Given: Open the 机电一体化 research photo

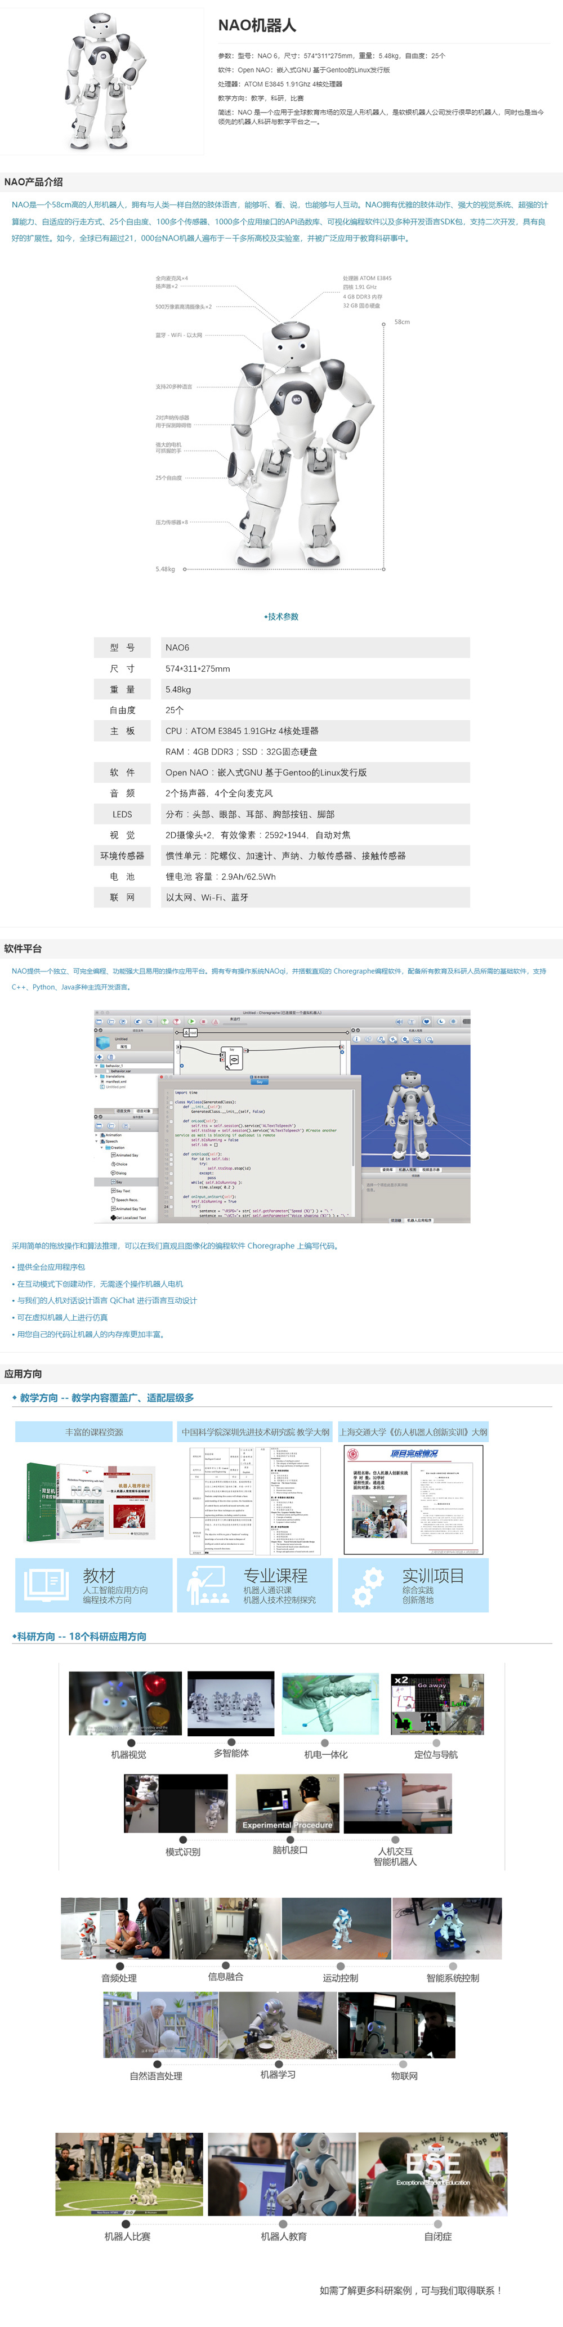Looking at the screenshot, I should [330, 1703].
